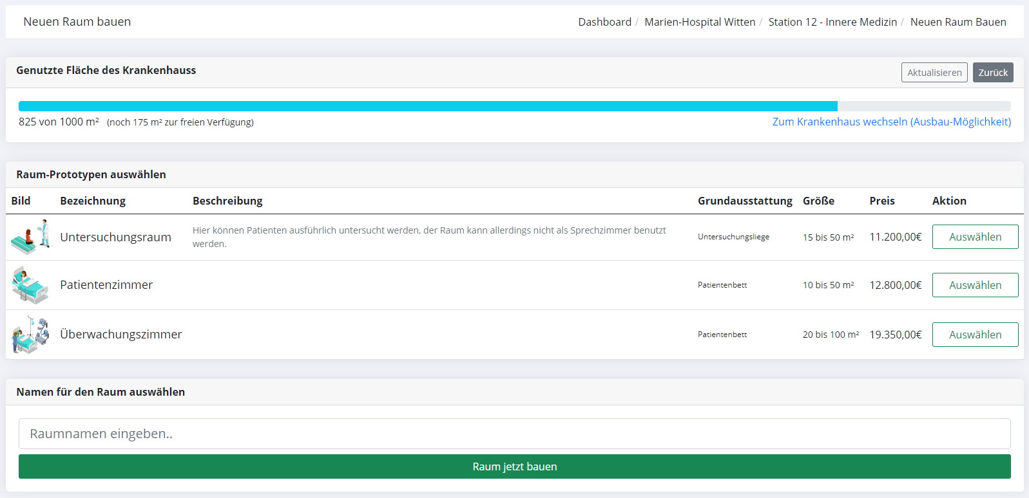Click Patientenbett in the Patientenzimmer row
Screen dimensions: 1029x498
click(x=722, y=285)
